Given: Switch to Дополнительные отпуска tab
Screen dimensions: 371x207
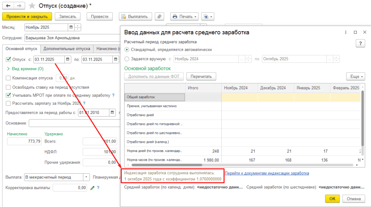Looking at the screenshot, I should coord(67,49).
